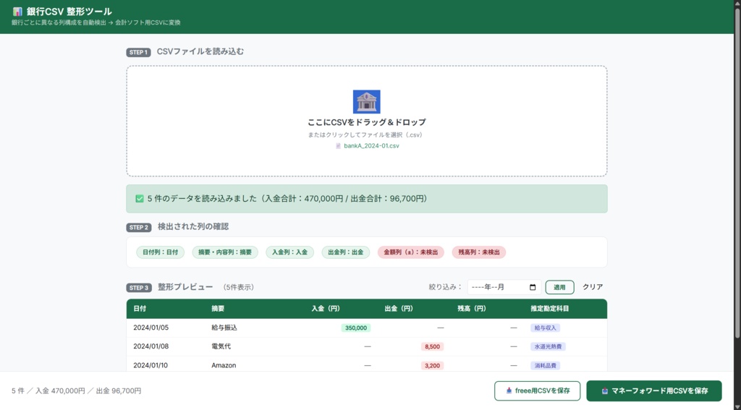Click the 摘要・内容列：摘要 tag
The width and height of the screenshot is (741, 410).
click(225, 252)
